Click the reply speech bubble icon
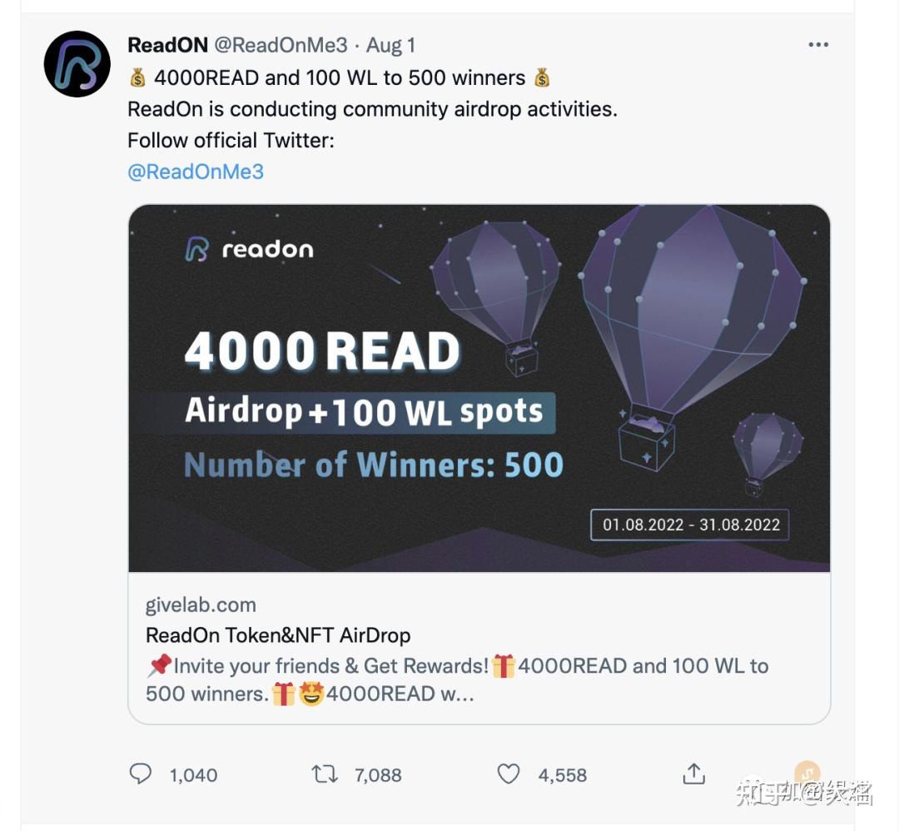This screenshot has width=899, height=831. click(x=141, y=774)
